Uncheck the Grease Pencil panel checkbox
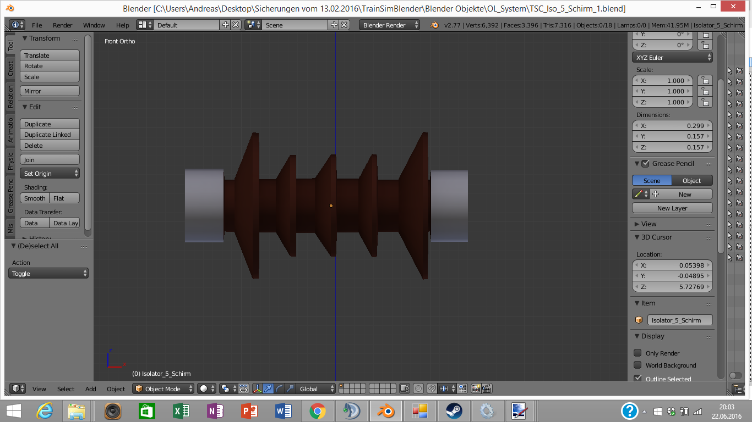Image resolution: width=752 pixels, height=422 pixels. pos(646,163)
